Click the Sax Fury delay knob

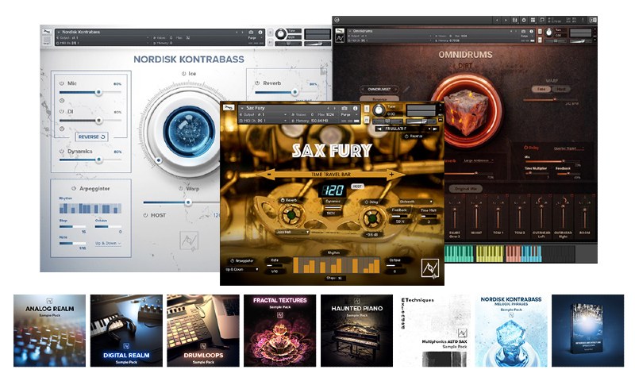pyautogui.click(x=371, y=218)
